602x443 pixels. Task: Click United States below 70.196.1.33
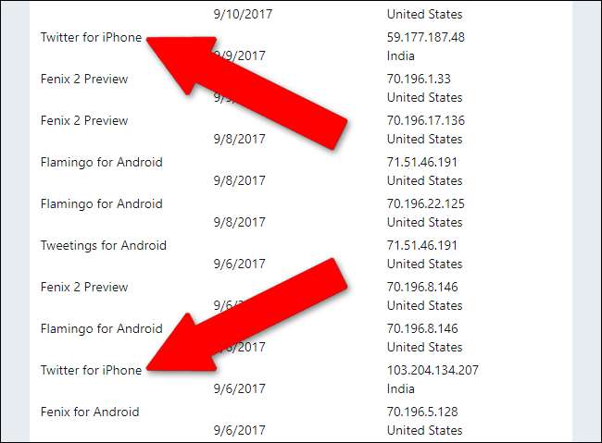point(424,97)
